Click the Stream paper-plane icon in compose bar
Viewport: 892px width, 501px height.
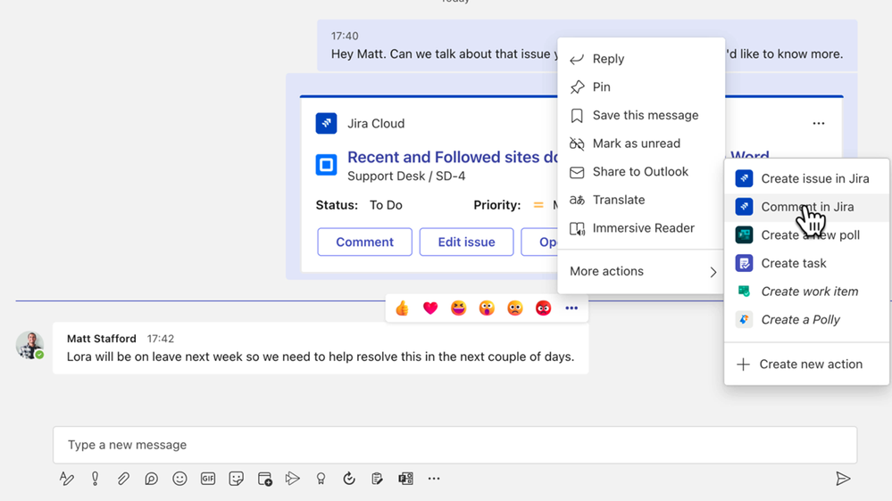coord(292,479)
